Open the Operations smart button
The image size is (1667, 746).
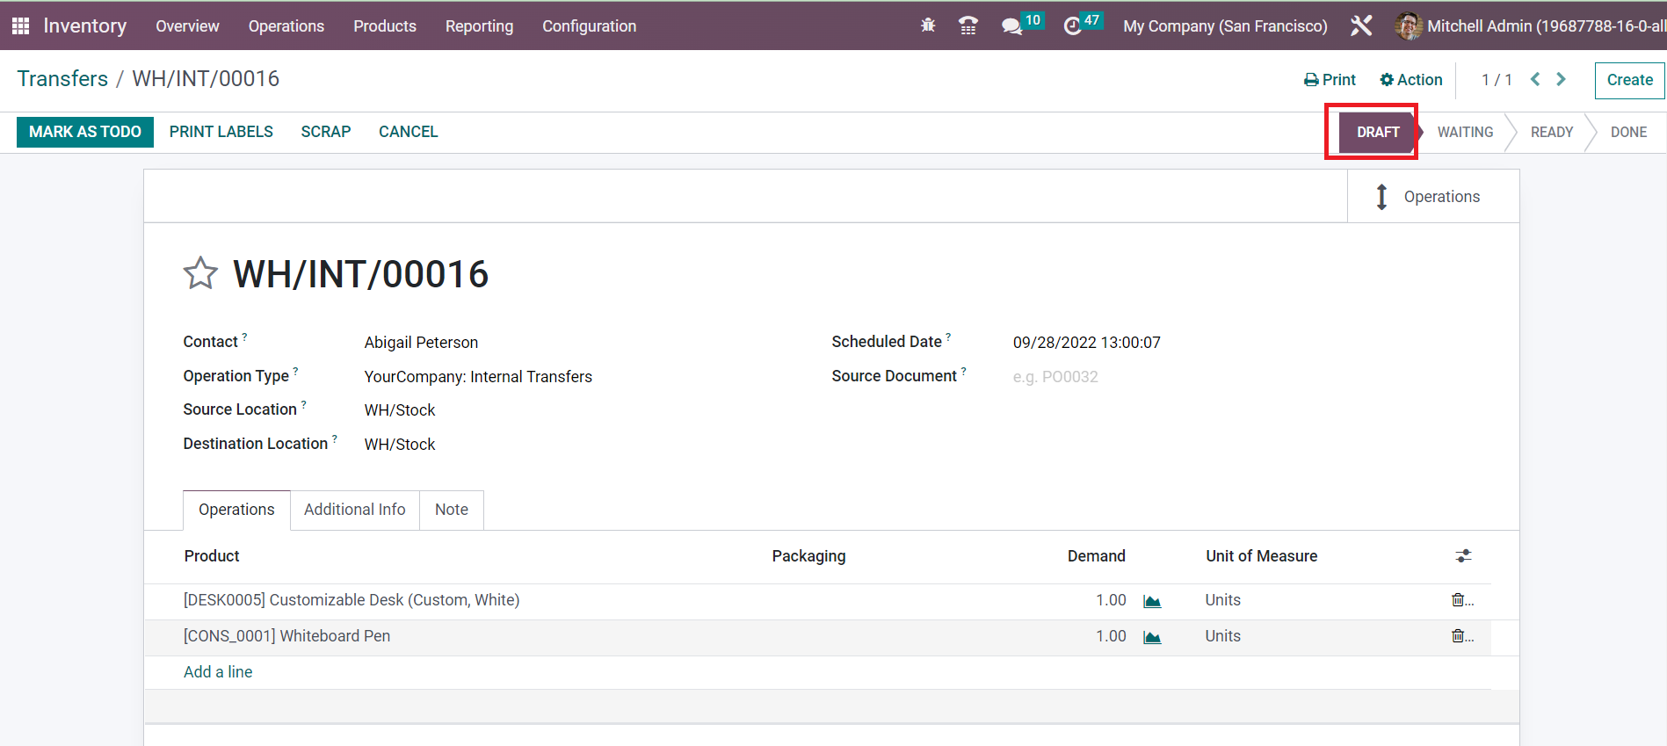click(x=1432, y=197)
